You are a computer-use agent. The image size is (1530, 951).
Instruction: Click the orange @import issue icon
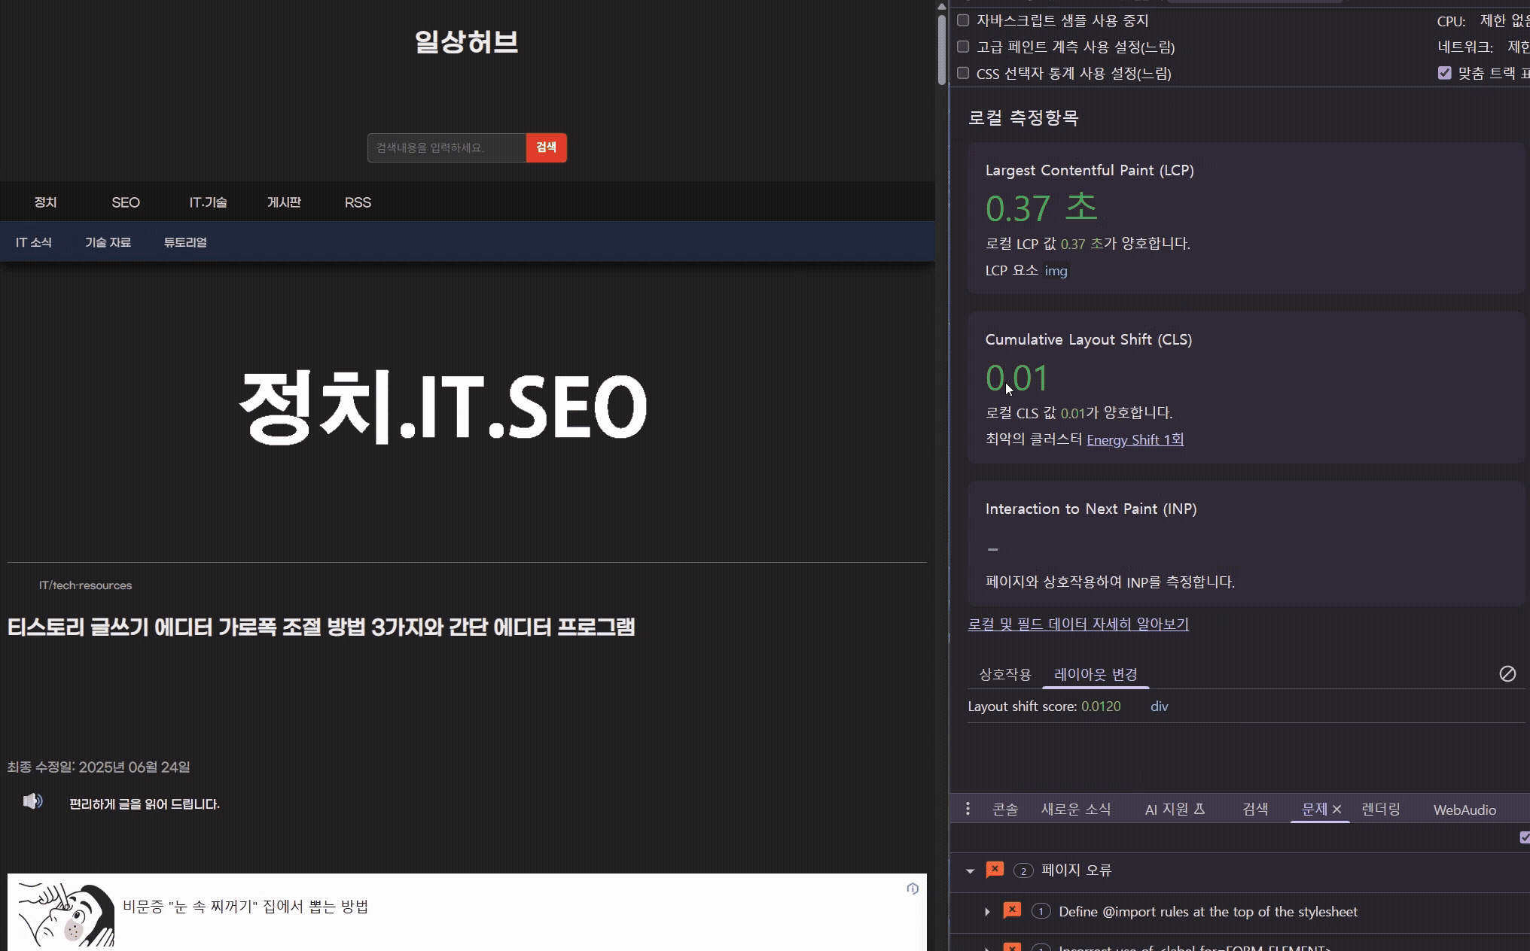click(x=1012, y=911)
